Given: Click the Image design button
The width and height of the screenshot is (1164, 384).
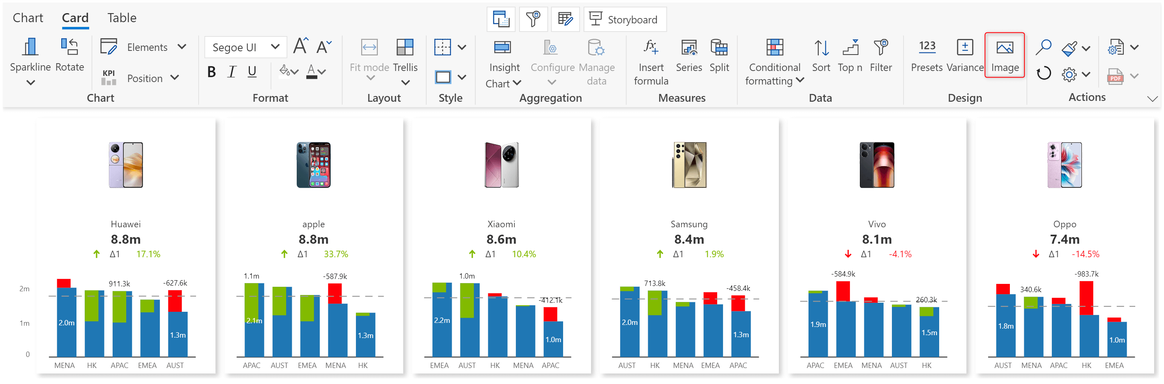Looking at the screenshot, I should [x=1005, y=55].
